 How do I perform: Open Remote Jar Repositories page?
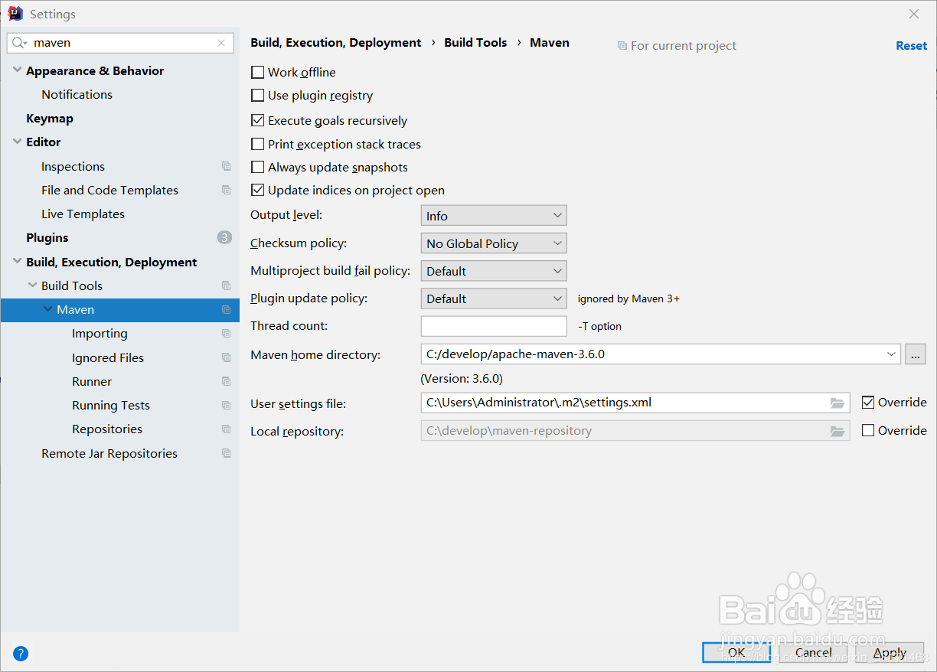[x=109, y=453]
